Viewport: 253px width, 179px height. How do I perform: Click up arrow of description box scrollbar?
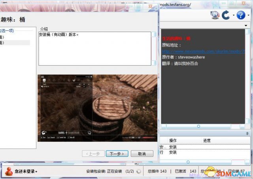pyautogui.click(x=154, y=34)
